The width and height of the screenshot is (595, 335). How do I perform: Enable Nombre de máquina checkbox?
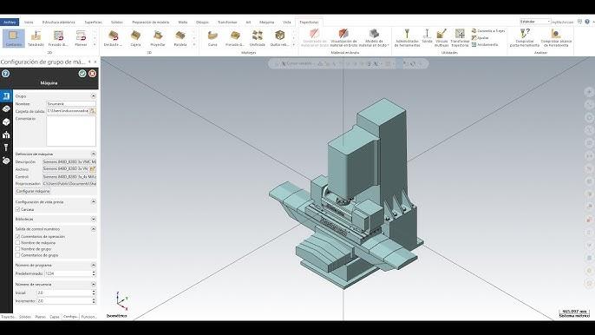click(x=17, y=242)
